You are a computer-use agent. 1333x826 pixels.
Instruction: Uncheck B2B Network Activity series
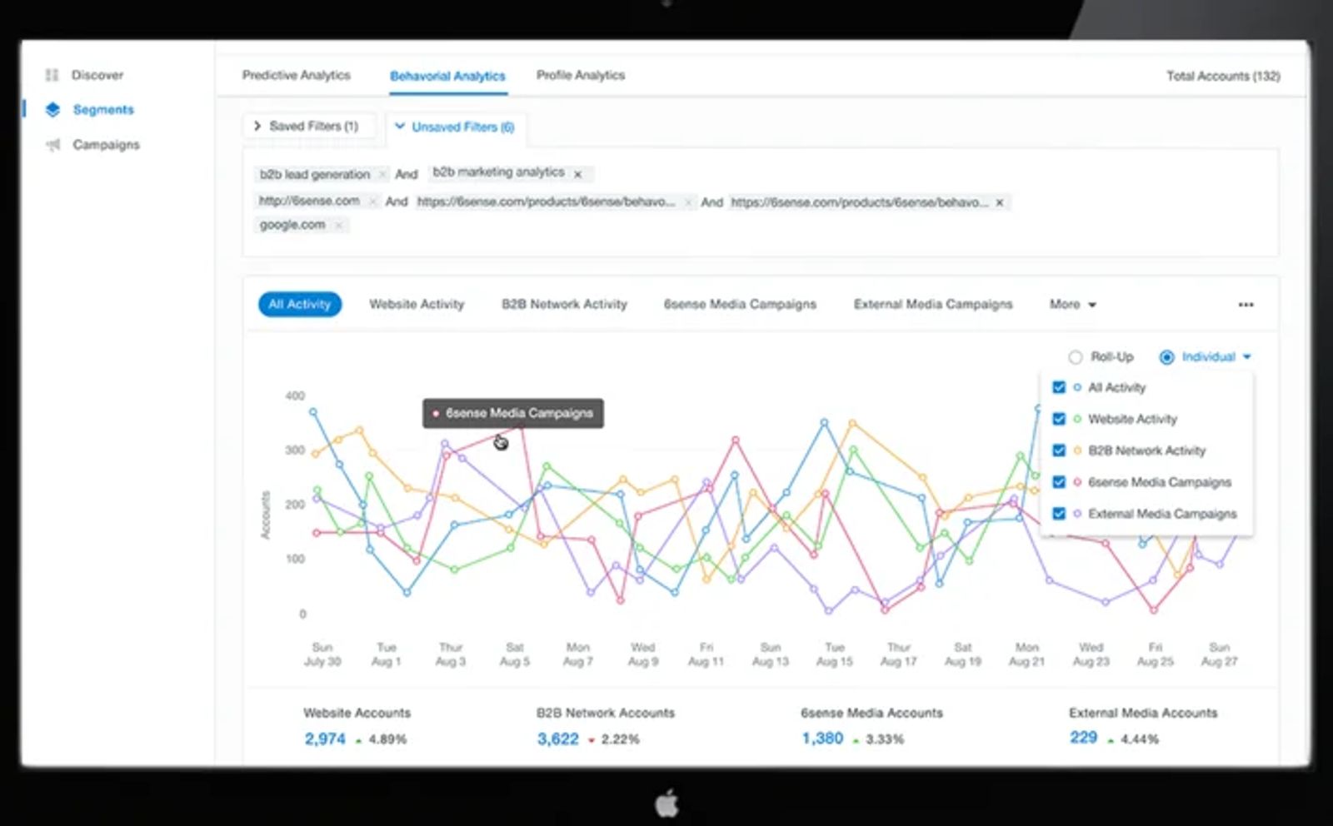1059,450
